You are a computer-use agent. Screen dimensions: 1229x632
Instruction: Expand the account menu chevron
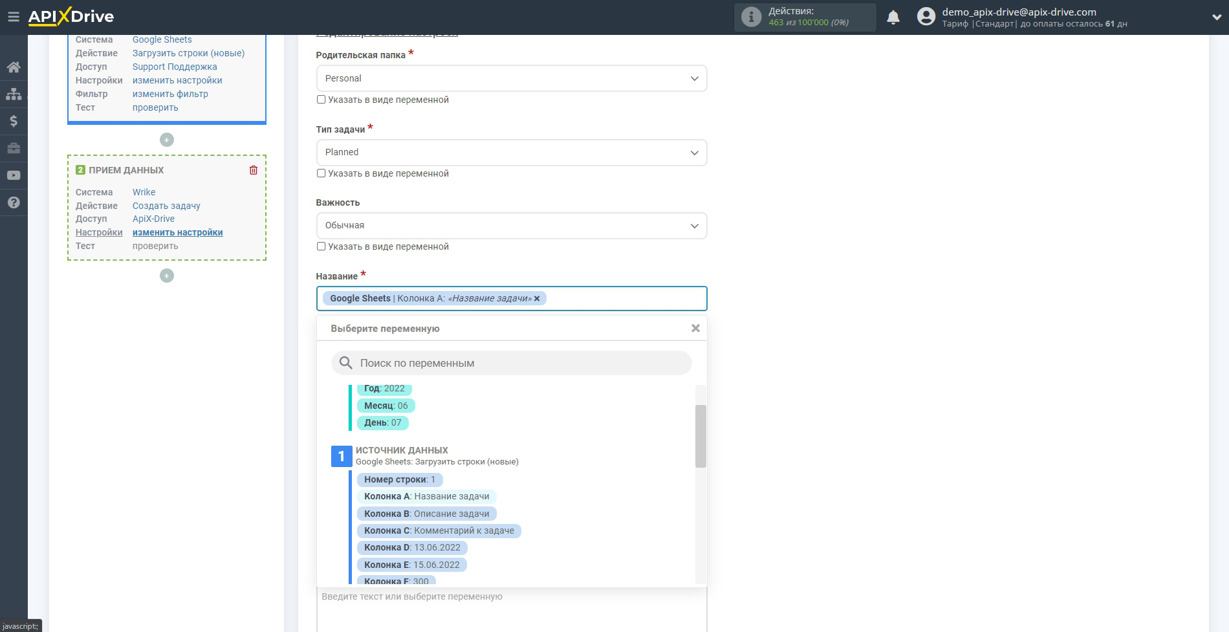click(x=1216, y=17)
